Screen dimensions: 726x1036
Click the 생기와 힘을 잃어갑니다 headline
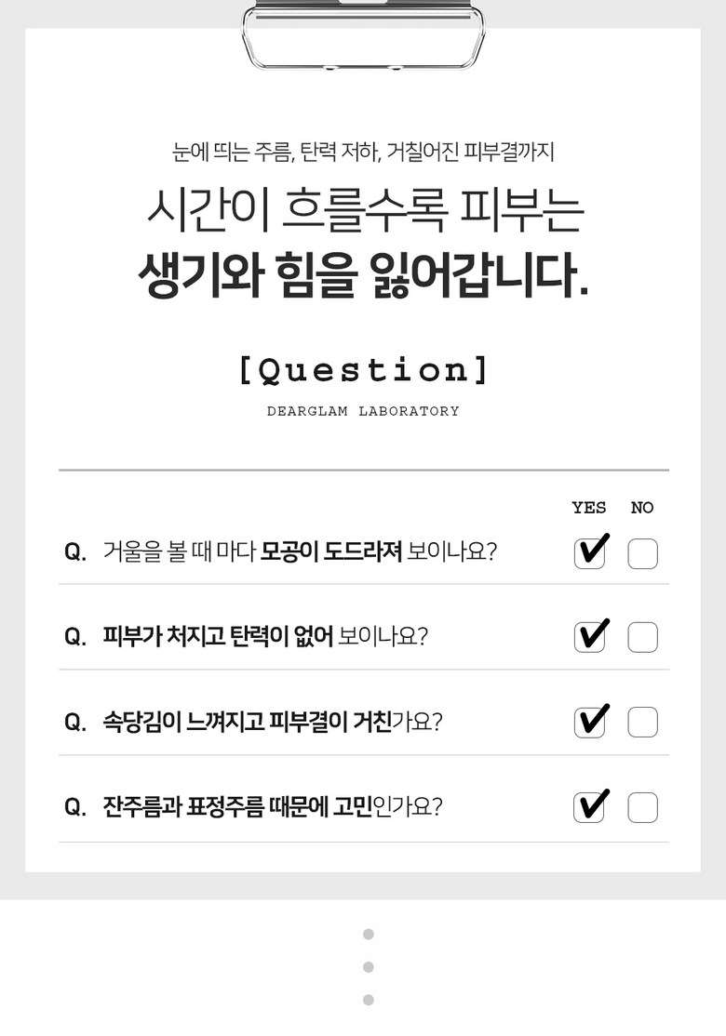coord(363,275)
